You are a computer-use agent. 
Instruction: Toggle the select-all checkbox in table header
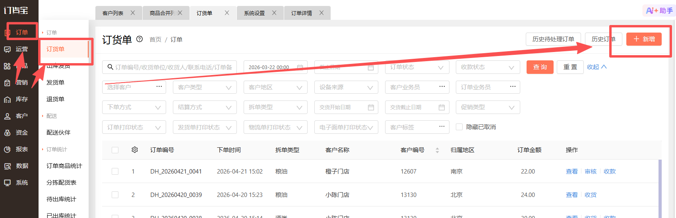[x=115, y=150]
